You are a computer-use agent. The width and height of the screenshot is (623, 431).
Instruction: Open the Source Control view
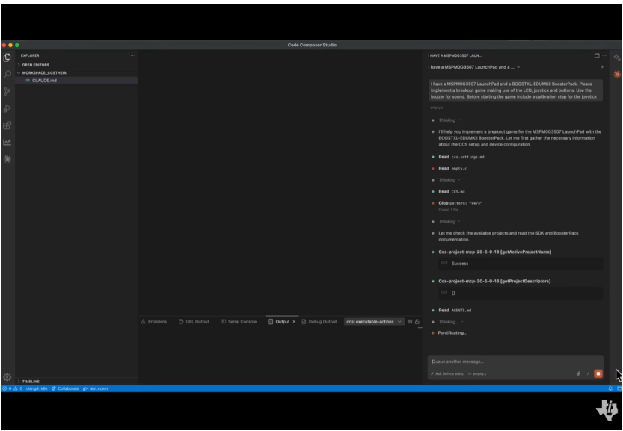pyautogui.click(x=7, y=91)
